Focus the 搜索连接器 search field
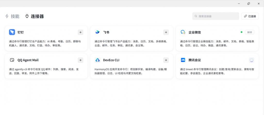 click(216, 16)
